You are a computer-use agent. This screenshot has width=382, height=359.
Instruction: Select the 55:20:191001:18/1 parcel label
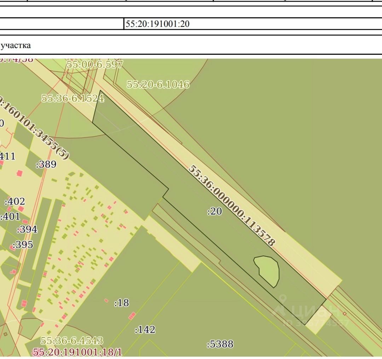pos(77,352)
